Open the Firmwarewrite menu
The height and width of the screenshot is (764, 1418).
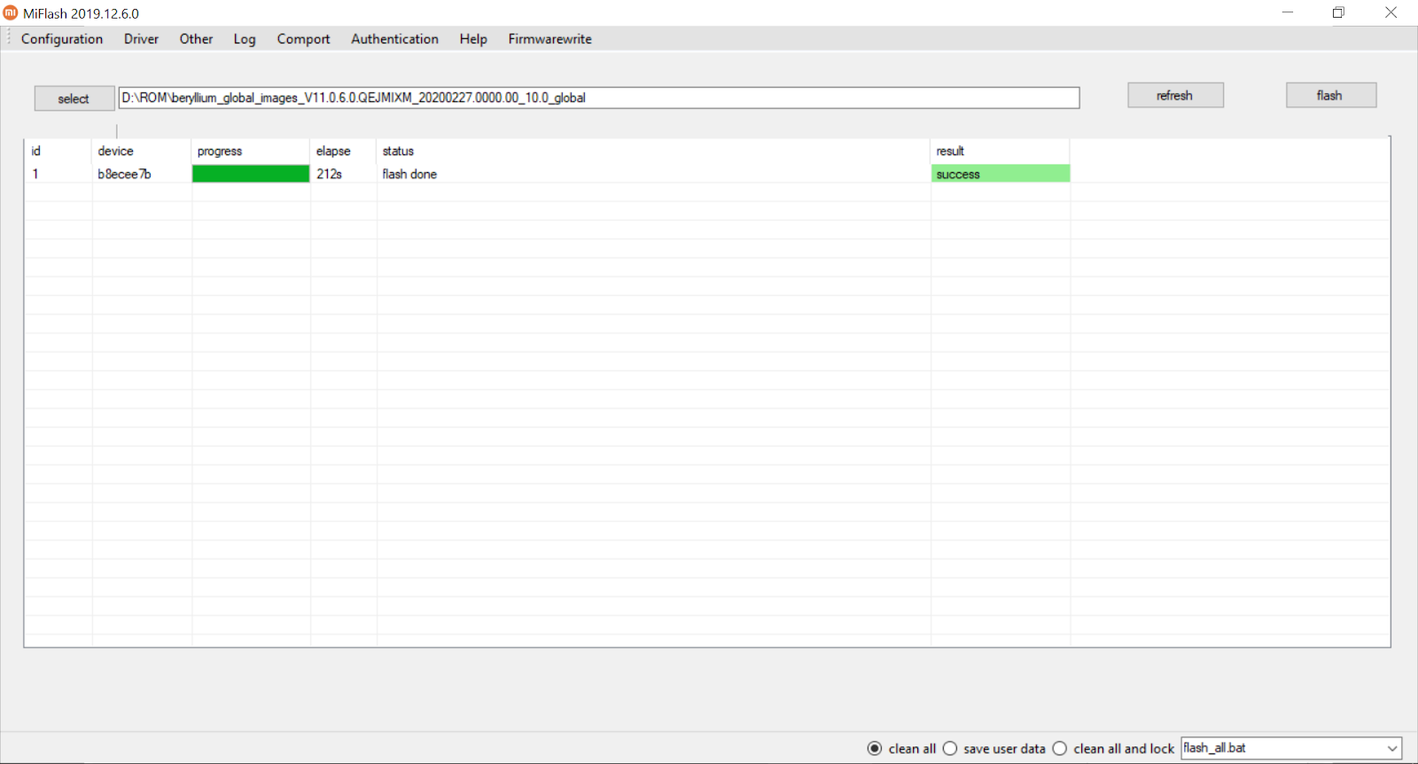coord(549,39)
